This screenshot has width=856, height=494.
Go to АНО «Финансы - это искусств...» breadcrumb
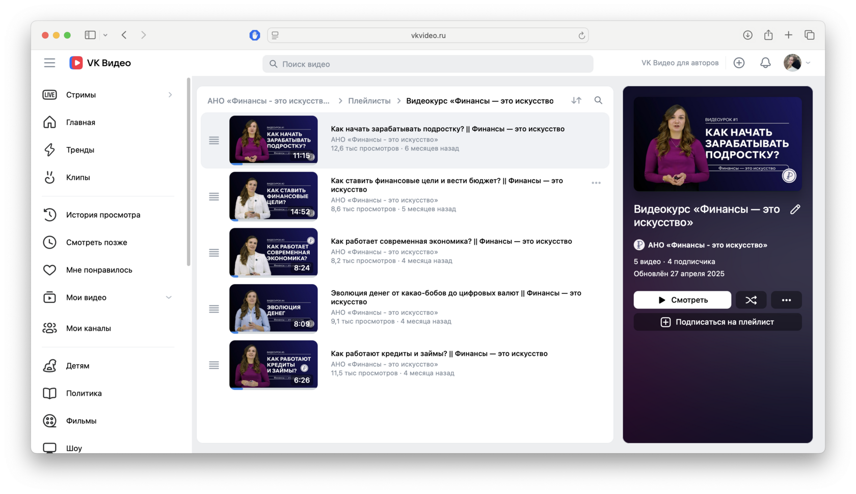(269, 101)
